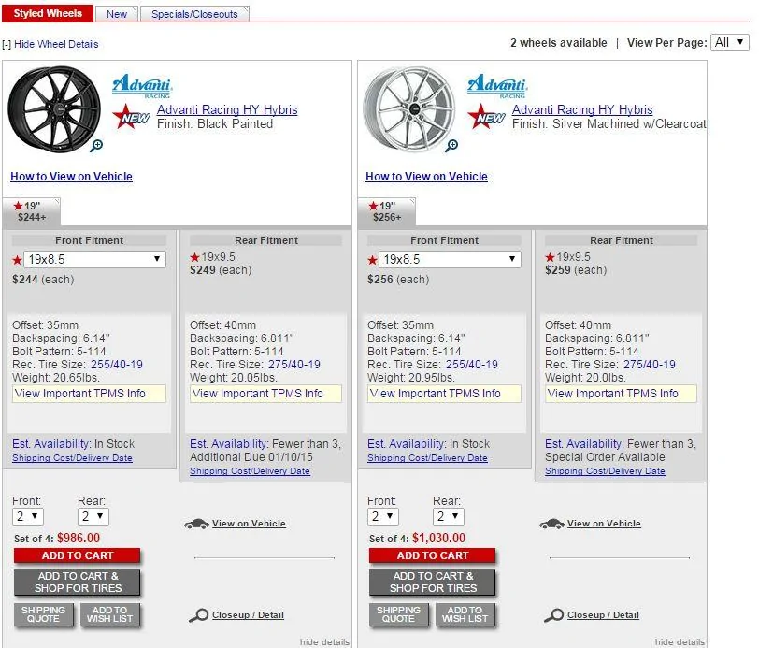Open Shipping Cost/Delivery Date under silver rear fitment
Viewport: 773px width, 648px height.
click(x=605, y=471)
